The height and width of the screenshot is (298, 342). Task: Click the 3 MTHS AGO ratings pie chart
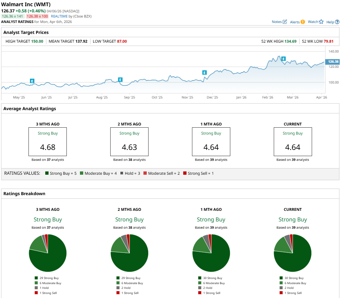point(48,253)
